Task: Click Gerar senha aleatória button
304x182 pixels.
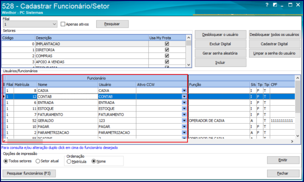Action: pos(221,53)
